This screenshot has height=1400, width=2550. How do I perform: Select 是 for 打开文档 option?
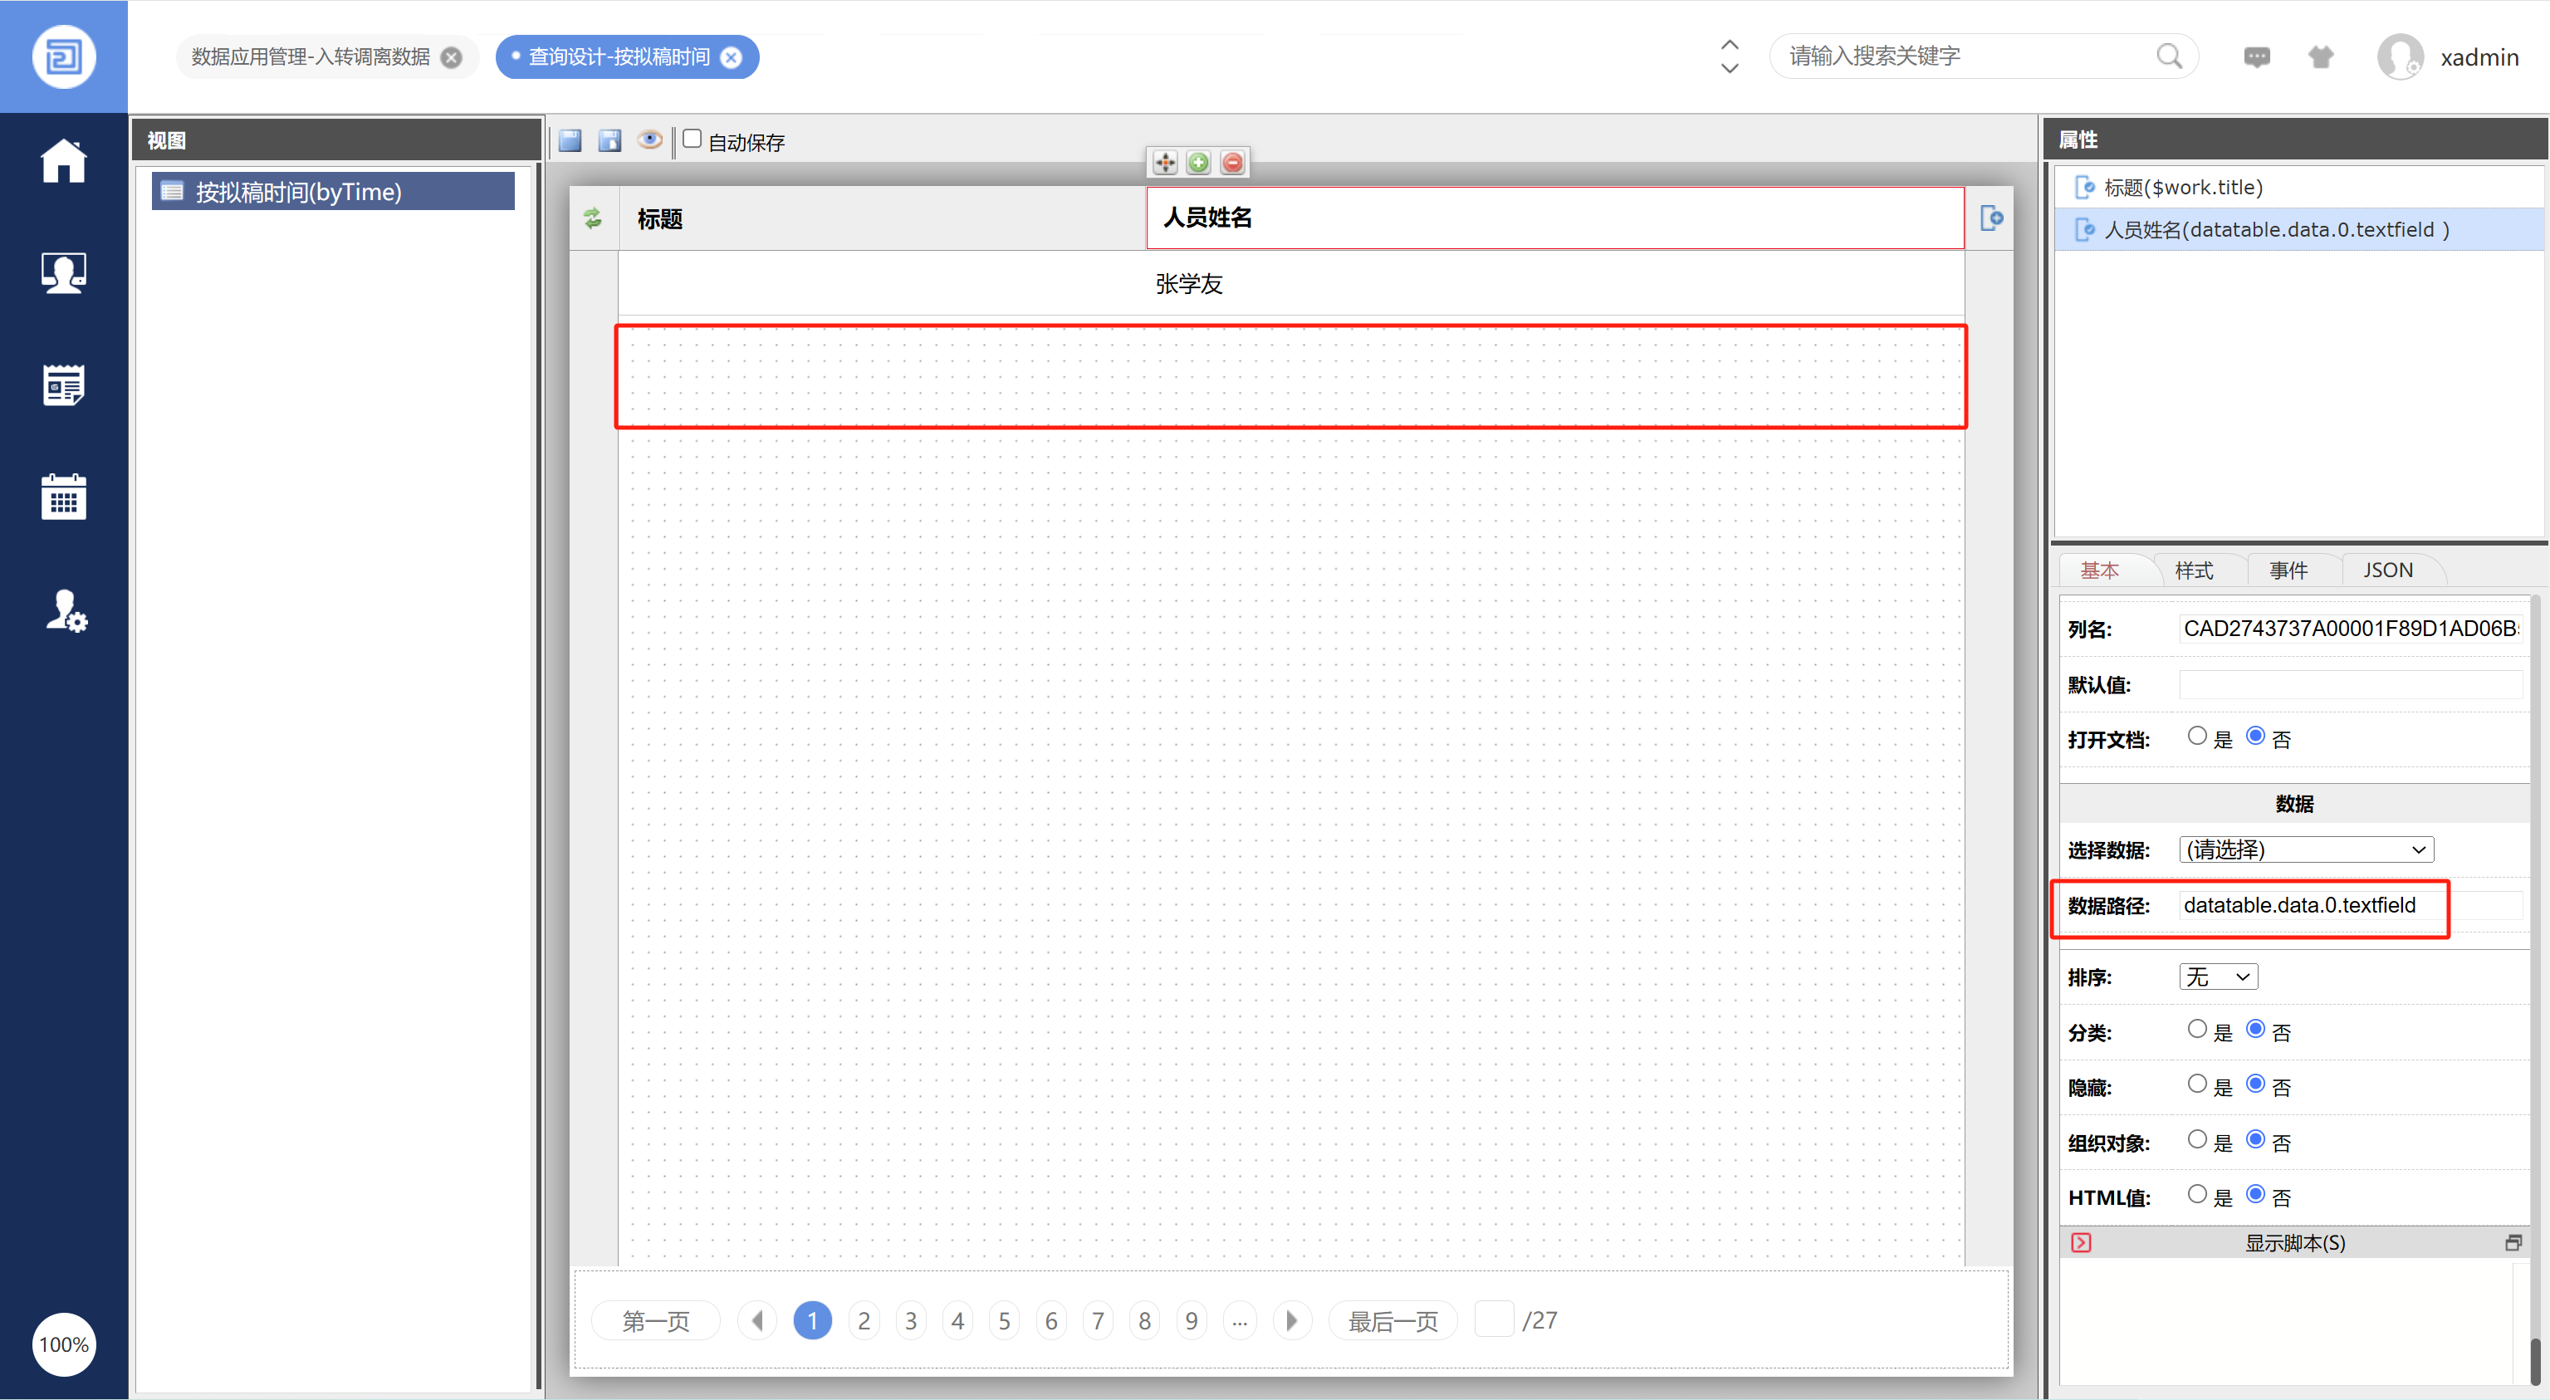pyautogui.click(x=2196, y=736)
